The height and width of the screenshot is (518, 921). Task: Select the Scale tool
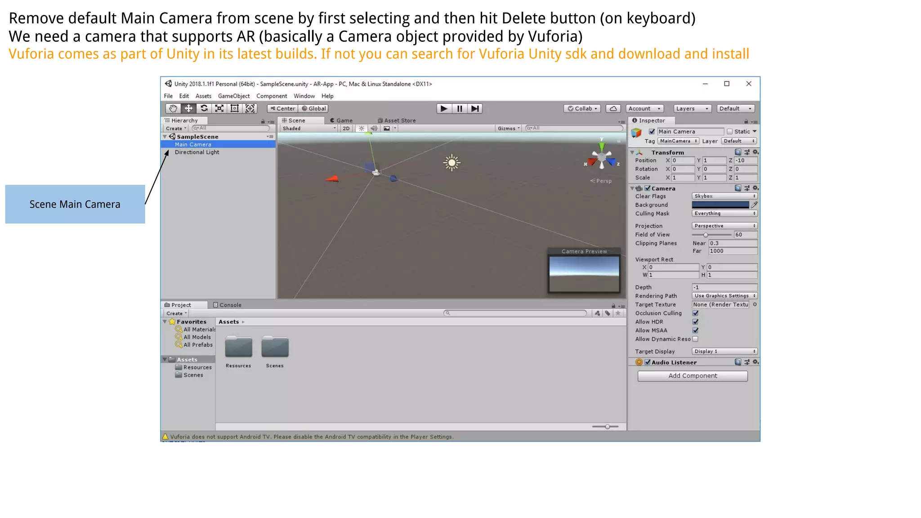click(219, 108)
